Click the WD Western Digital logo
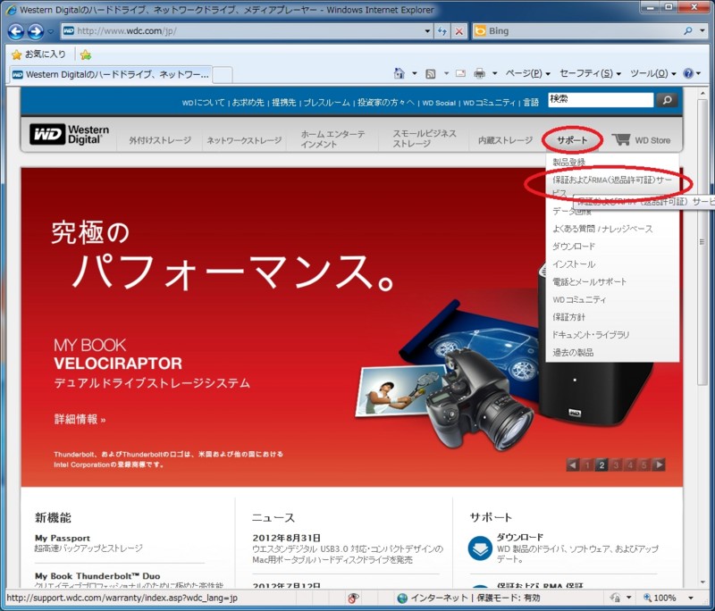This screenshot has height=611, width=715. click(70, 134)
